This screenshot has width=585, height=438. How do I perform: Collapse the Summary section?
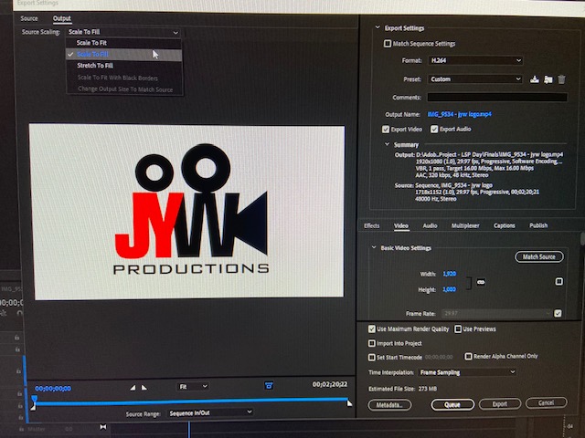(x=387, y=144)
